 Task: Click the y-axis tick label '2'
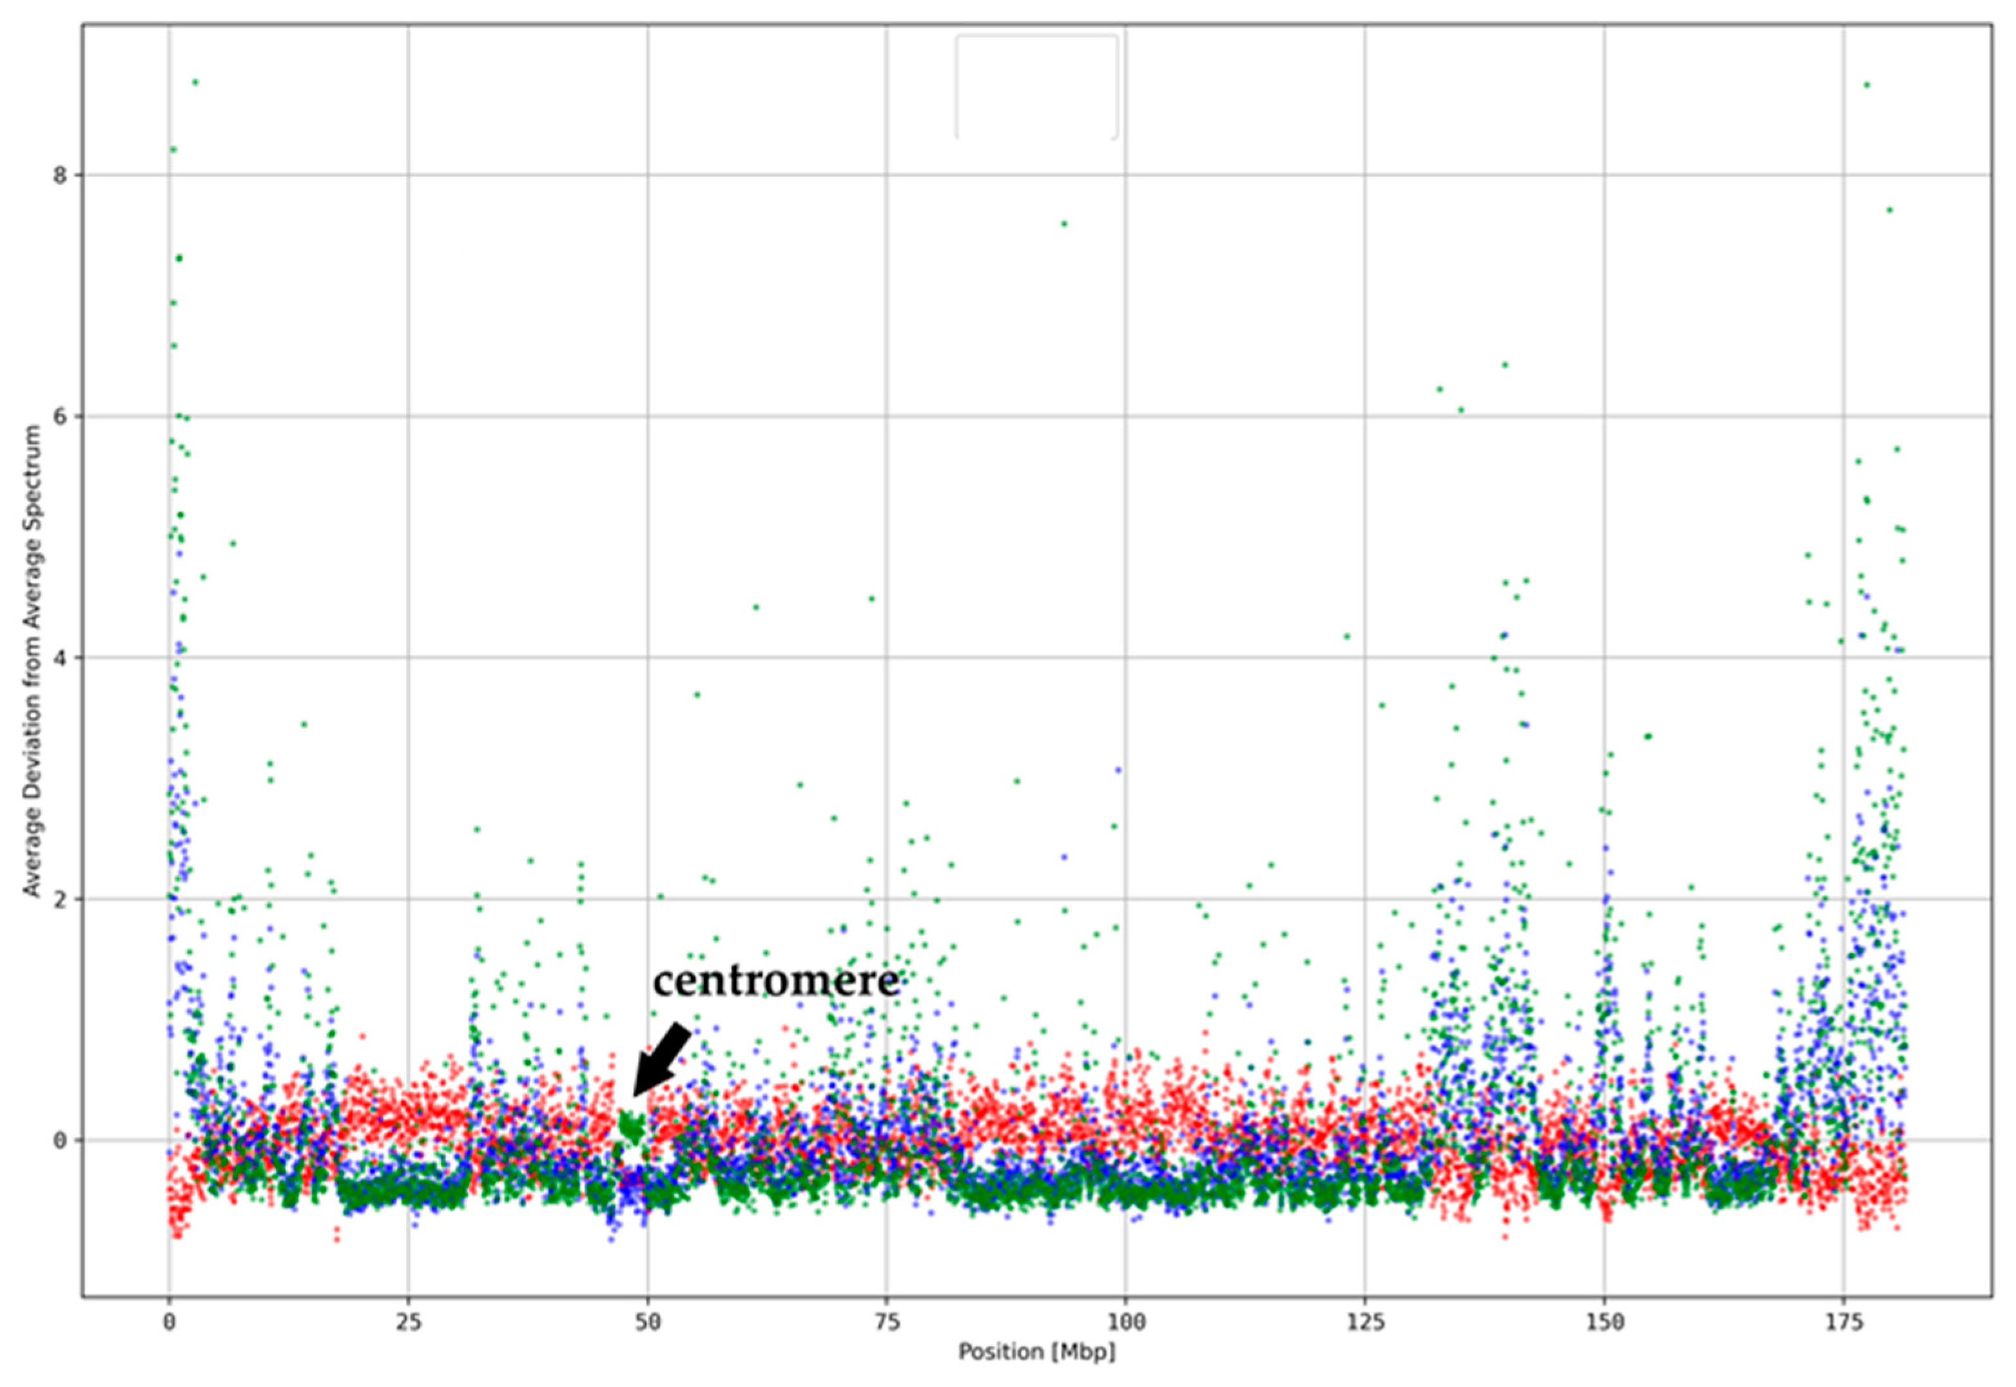(60, 899)
